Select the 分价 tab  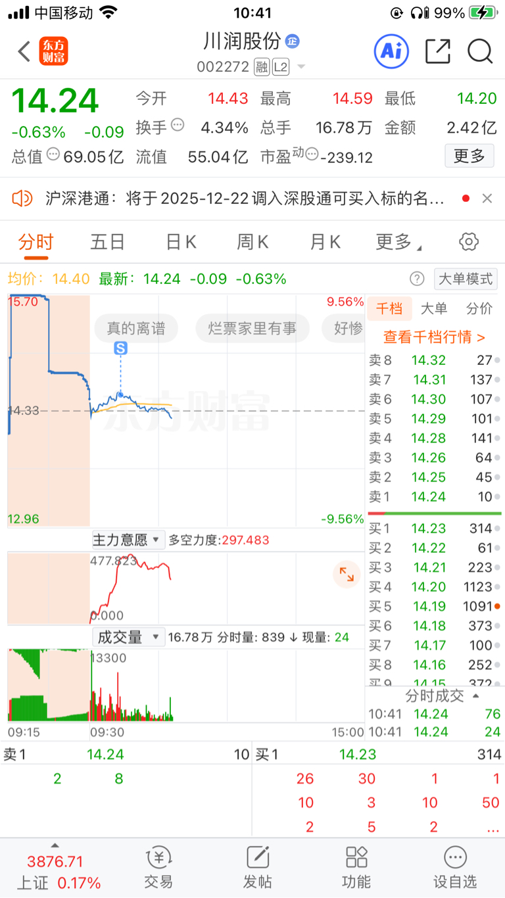tap(479, 308)
